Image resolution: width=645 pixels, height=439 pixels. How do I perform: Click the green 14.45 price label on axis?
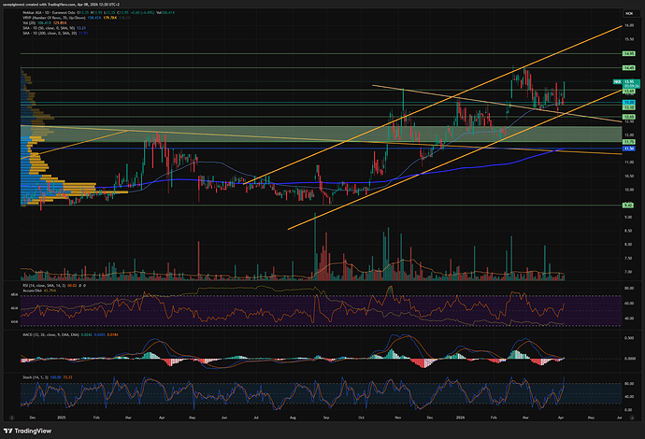point(628,68)
